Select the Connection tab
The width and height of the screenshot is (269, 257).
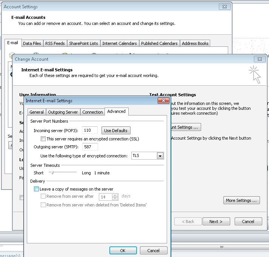(x=92, y=112)
